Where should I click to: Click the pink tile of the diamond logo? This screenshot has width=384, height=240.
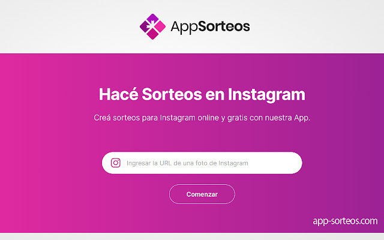coord(160,26)
